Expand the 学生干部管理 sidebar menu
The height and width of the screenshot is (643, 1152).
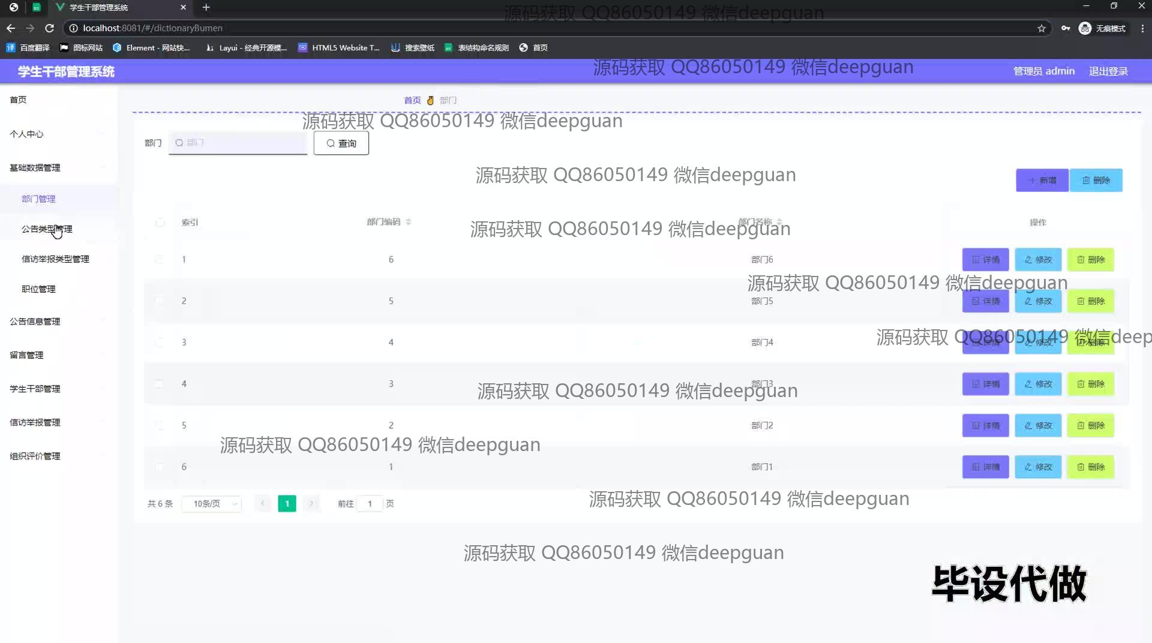35,389
